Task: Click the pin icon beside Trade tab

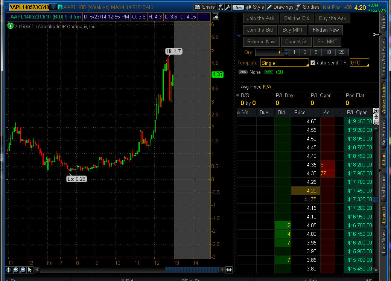Action: pyautogui.click(x=376, y=34)
